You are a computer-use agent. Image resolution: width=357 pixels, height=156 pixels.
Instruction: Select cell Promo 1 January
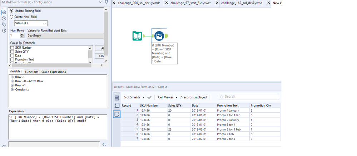(x=232, y=111)
